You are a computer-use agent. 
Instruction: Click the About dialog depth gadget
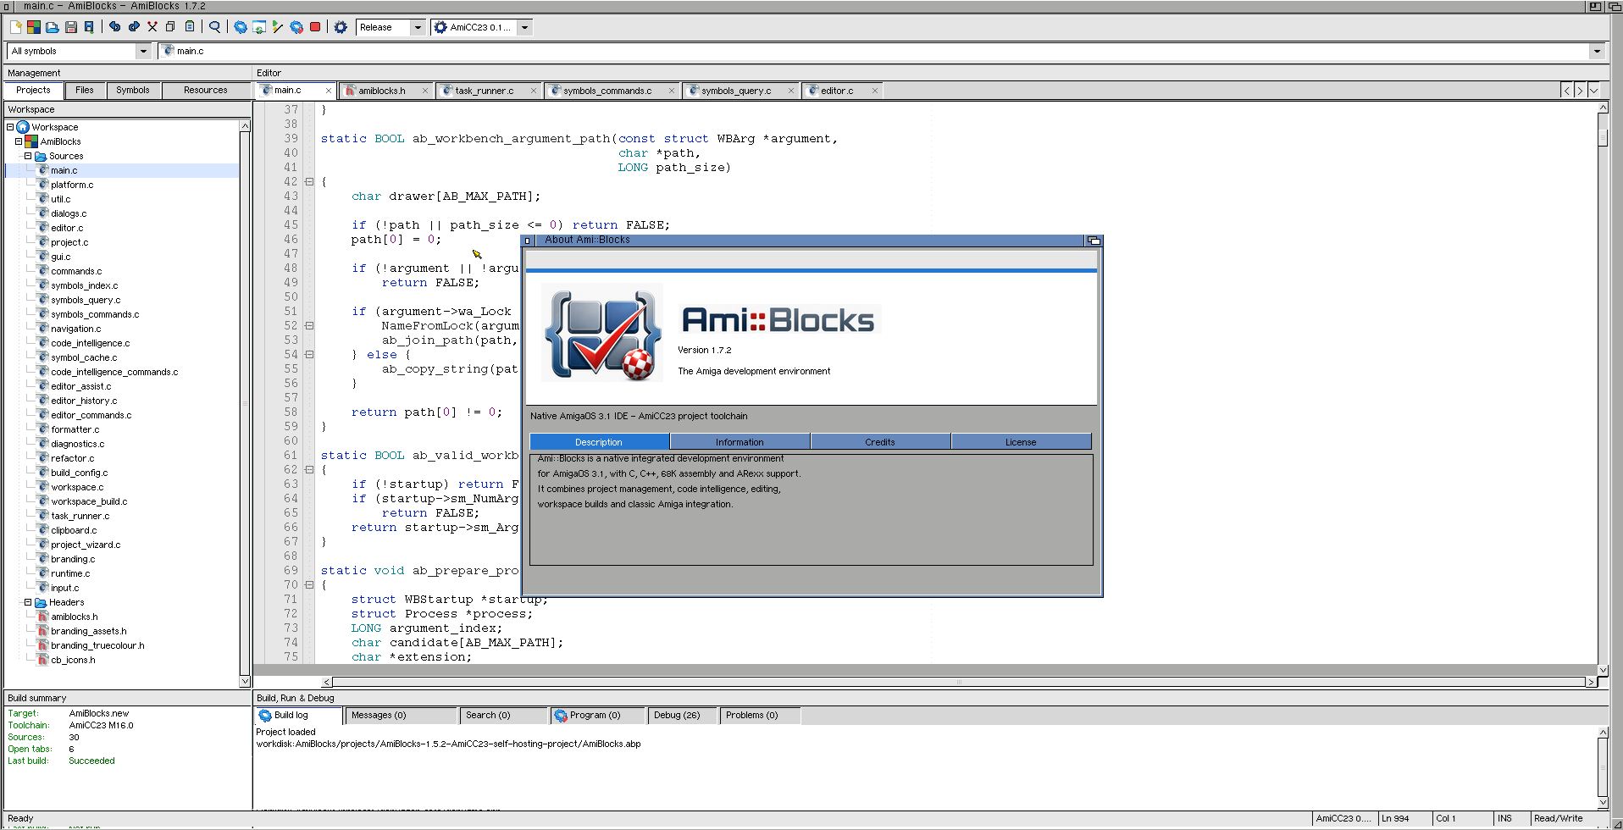1094,241
